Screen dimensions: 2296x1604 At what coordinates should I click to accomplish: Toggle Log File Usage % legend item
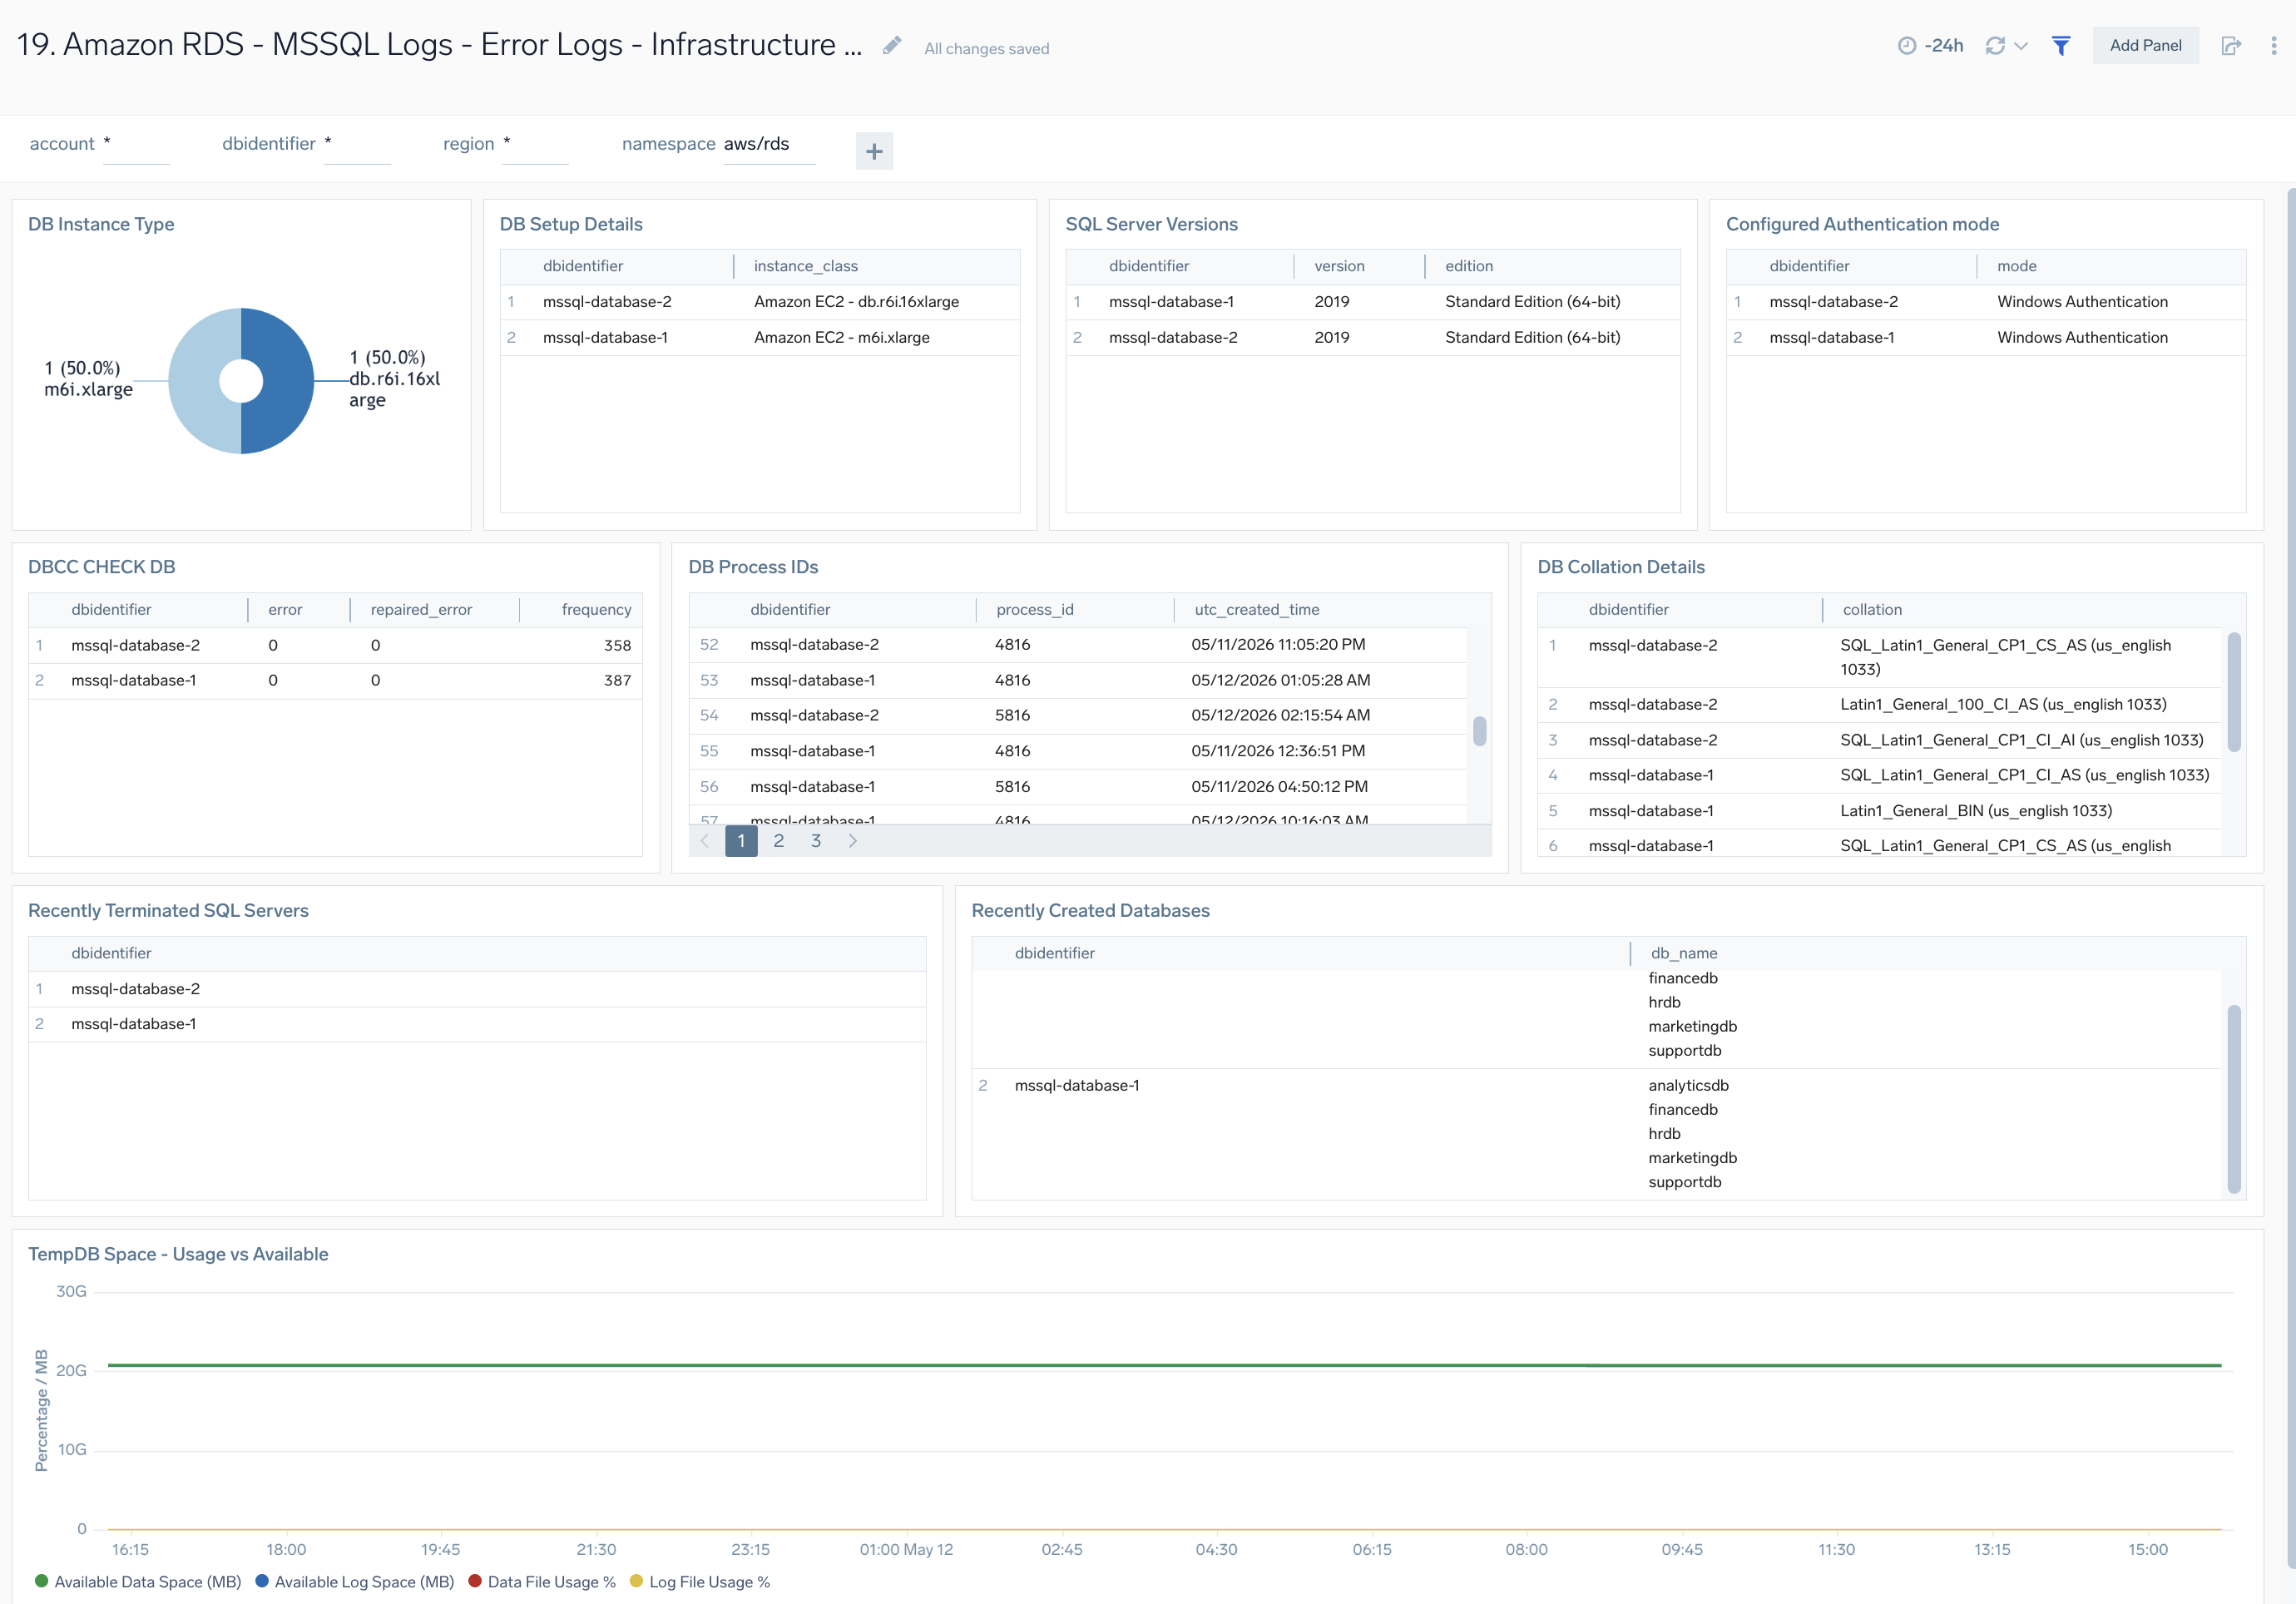[x=700, y=1582]
